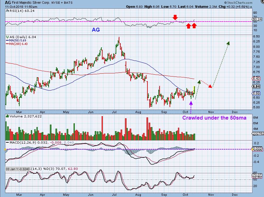Click the 11-Oct-2018 11:50am timestamp
This screenshot has height=197, width=264.
point(21,7)
